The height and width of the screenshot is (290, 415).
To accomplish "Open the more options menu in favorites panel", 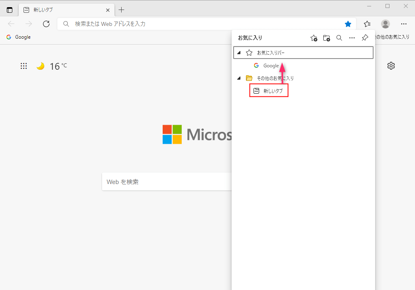I will coord(352,38).
